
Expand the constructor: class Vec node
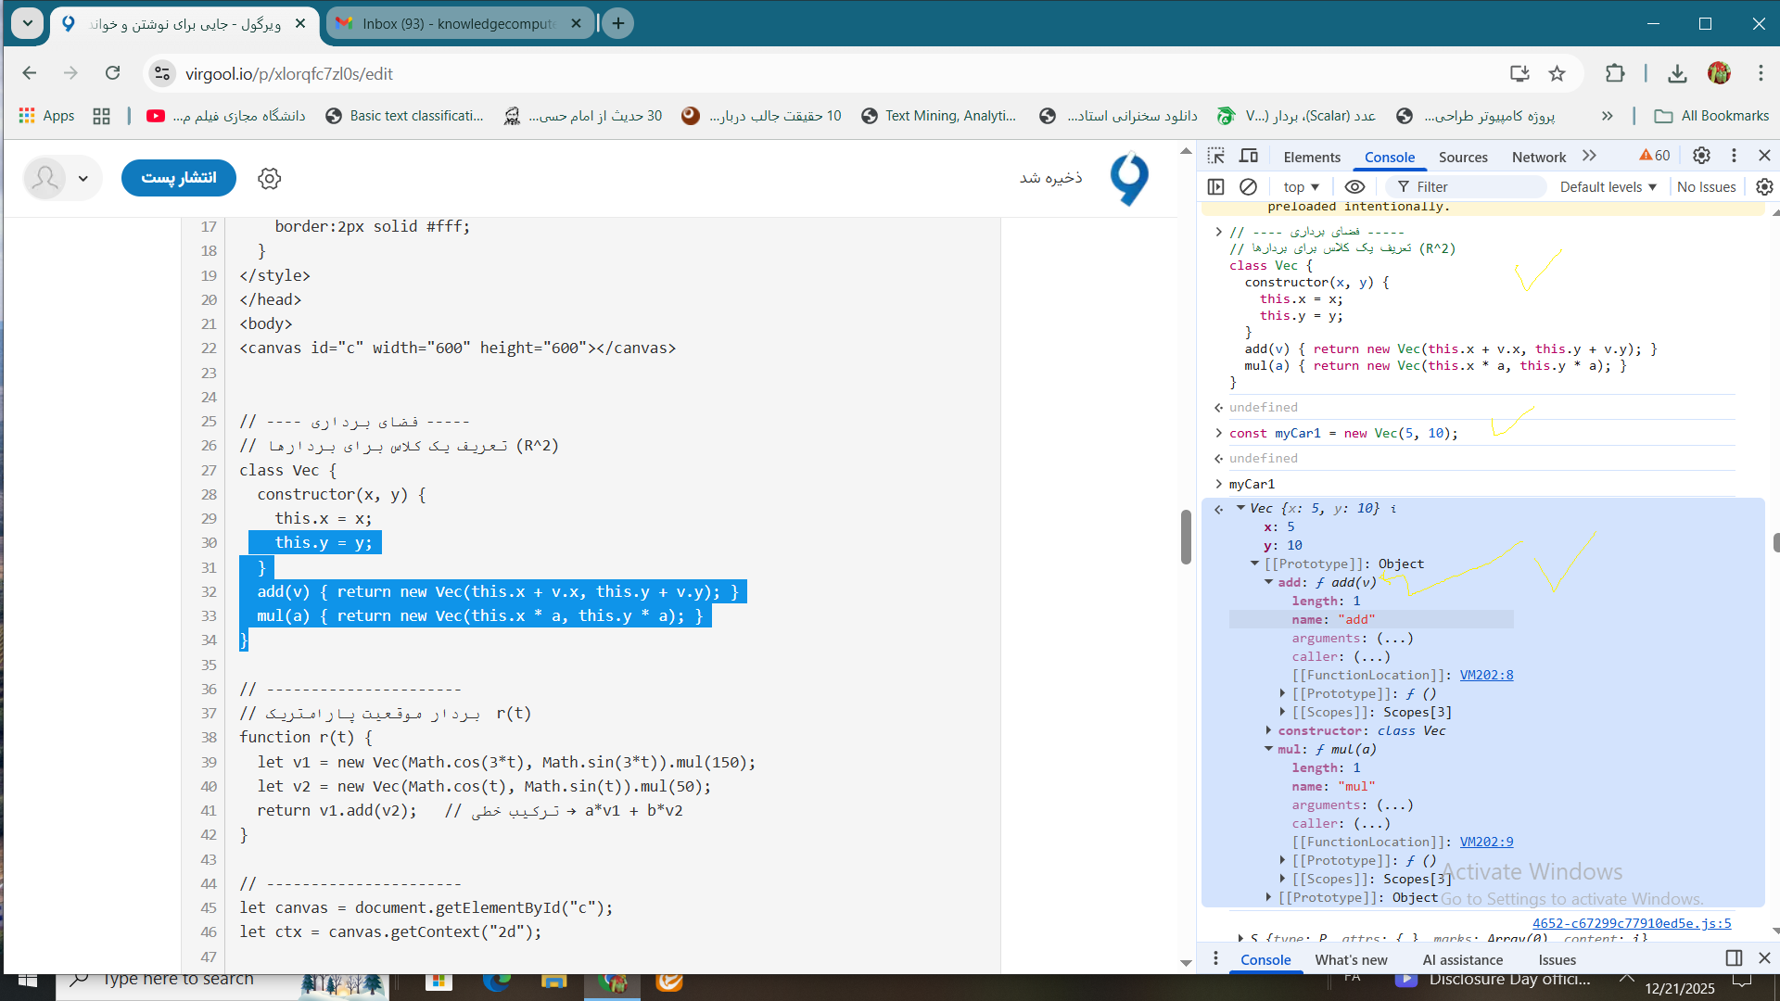click(1269, 730)
